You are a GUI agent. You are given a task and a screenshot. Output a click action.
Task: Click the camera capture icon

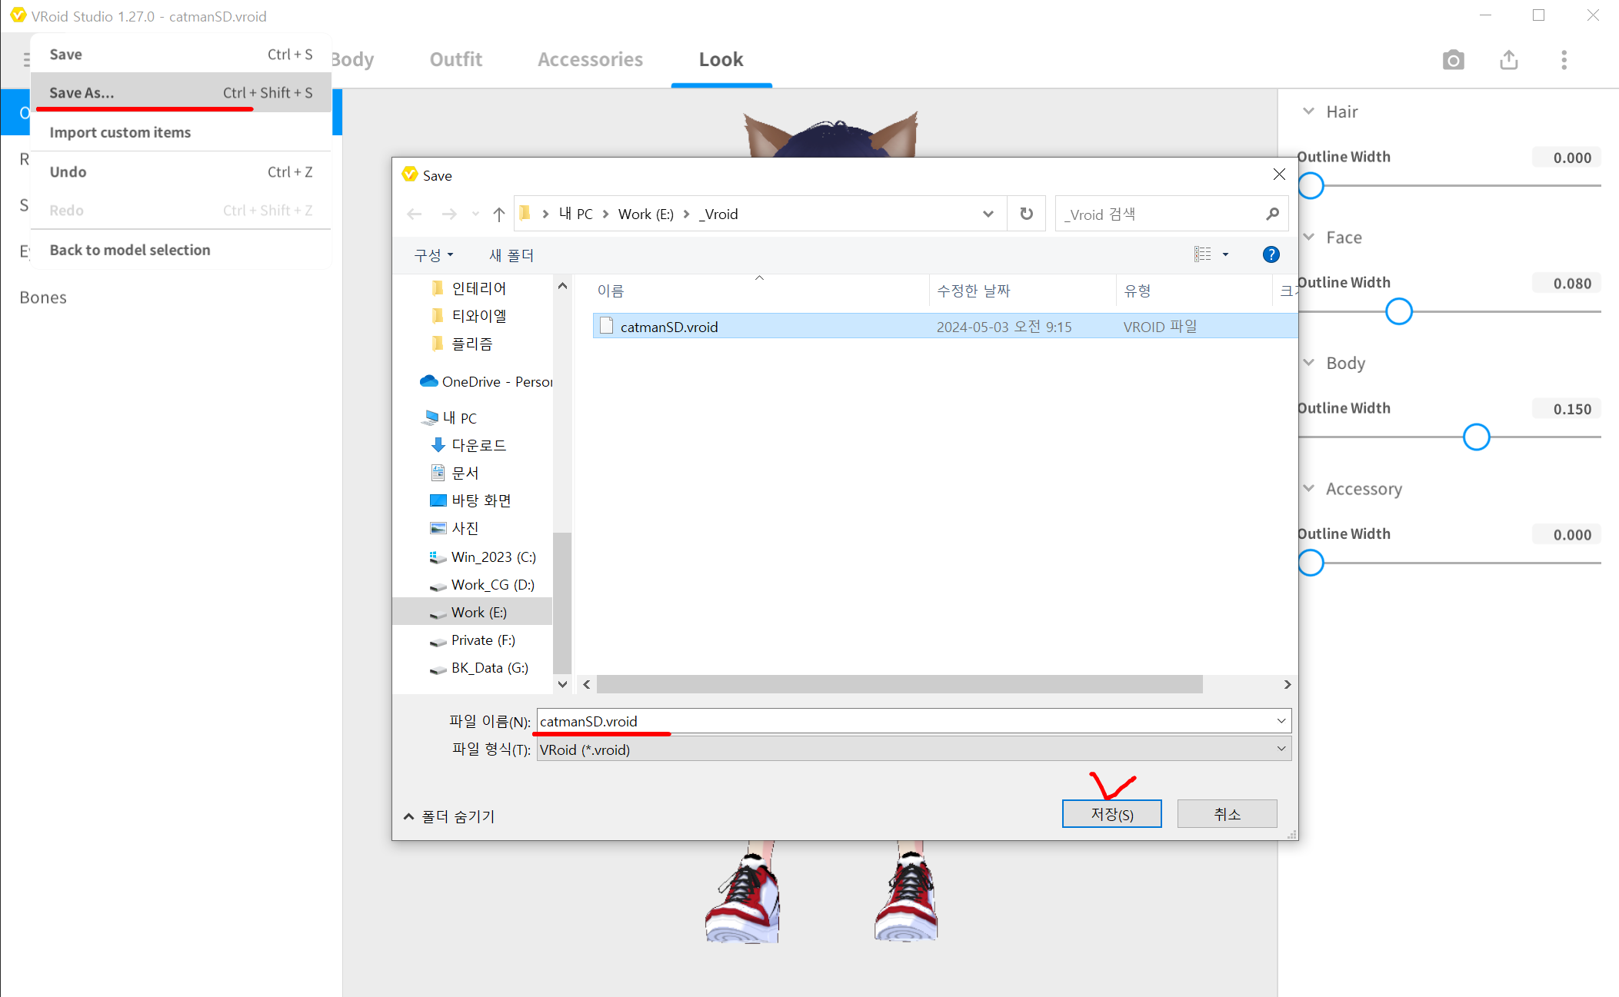(x=1453, y=60)
